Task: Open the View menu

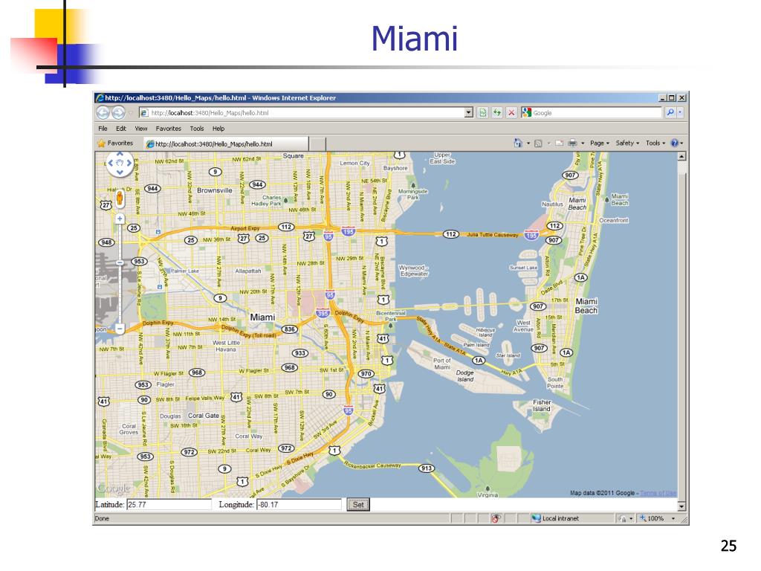Action: tap(140, 129)
